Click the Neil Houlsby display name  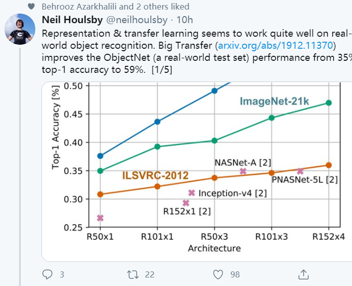(72, 20)
